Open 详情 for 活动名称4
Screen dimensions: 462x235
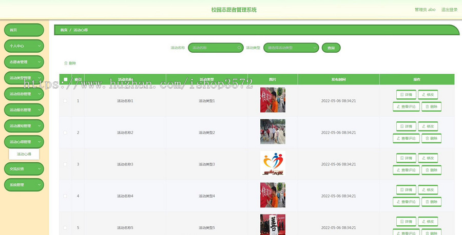pos(406,190)
